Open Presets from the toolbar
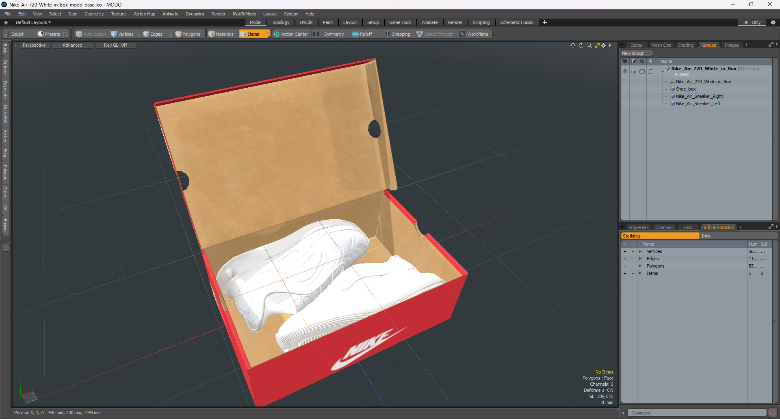The width and height of the screenshot is (780, 419). 52,34
